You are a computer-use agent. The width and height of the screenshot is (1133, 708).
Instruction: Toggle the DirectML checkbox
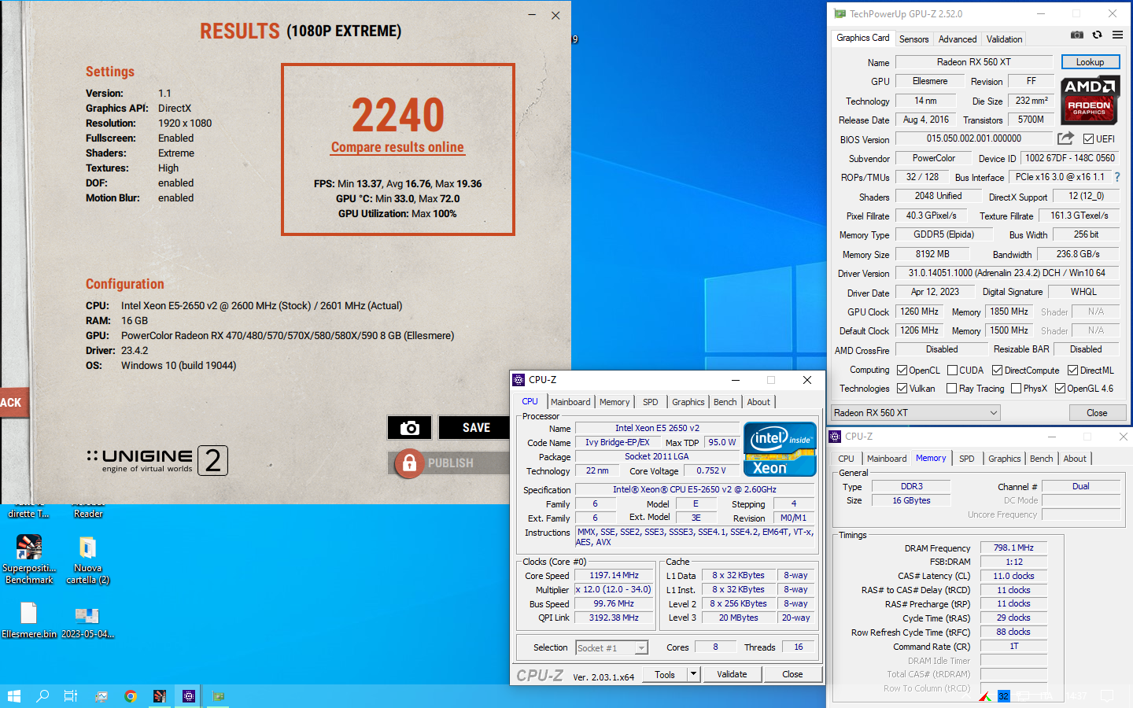[x=1073, y=371]
